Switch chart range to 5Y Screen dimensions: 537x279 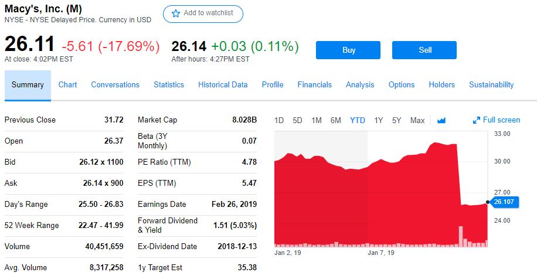click(396, 120)
